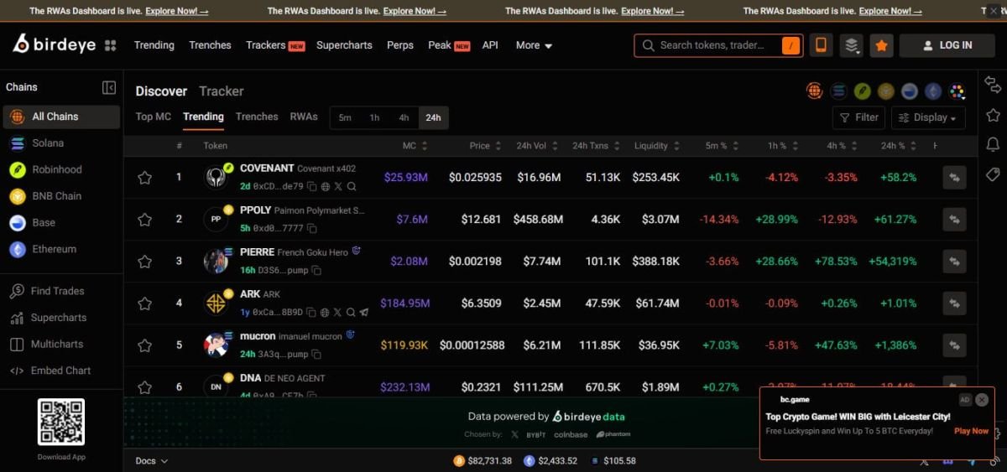Open the notifications bell in the right sidebar

point(993,144)
